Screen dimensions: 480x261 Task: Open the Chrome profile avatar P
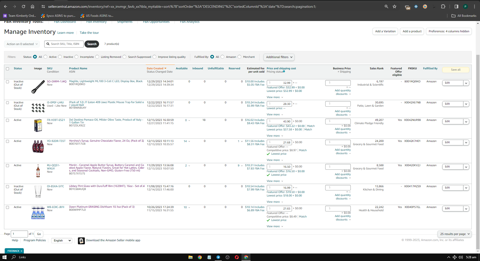[465, 7]
